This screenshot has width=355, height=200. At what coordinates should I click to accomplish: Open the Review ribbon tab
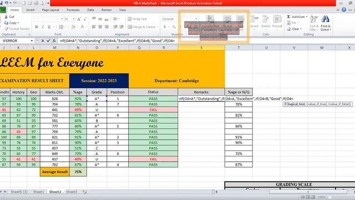(106, 10)
